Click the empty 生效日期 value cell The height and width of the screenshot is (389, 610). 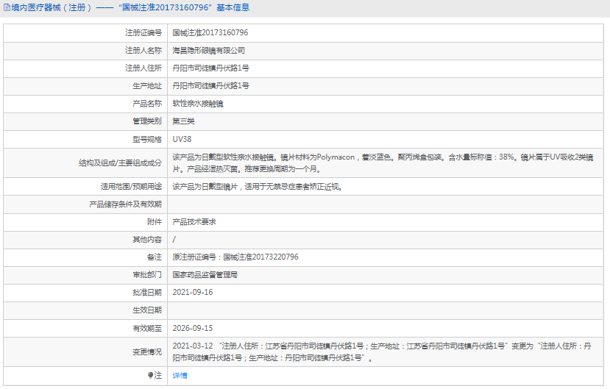[383, 310]
